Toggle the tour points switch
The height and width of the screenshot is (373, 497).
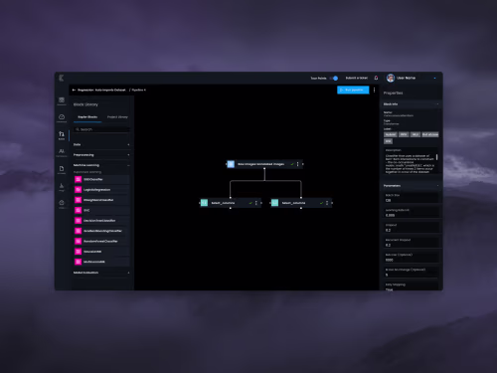[334, 79]
